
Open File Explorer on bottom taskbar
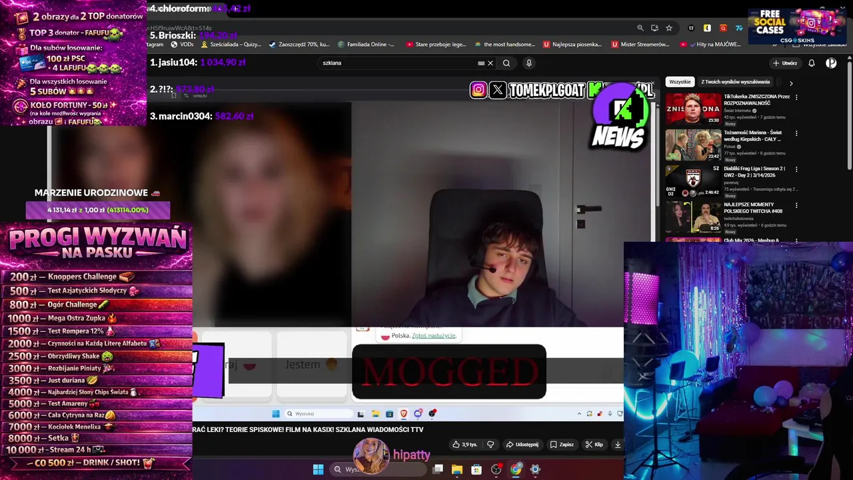click(457, 469)
